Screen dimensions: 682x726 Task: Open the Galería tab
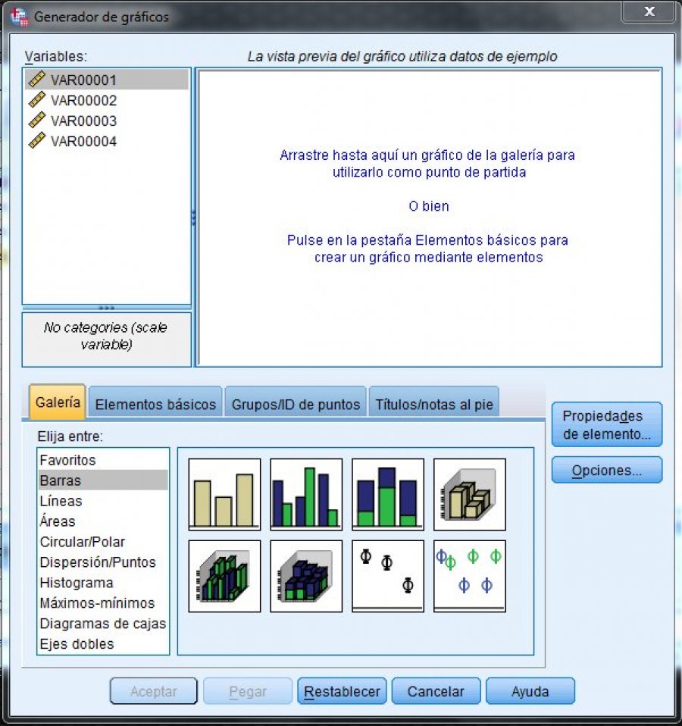pyautogui.click(x=58, y=402)
